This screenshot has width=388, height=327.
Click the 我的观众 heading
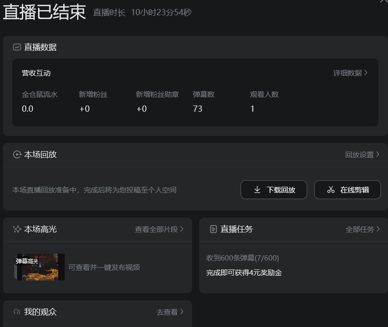click(40, 312)
